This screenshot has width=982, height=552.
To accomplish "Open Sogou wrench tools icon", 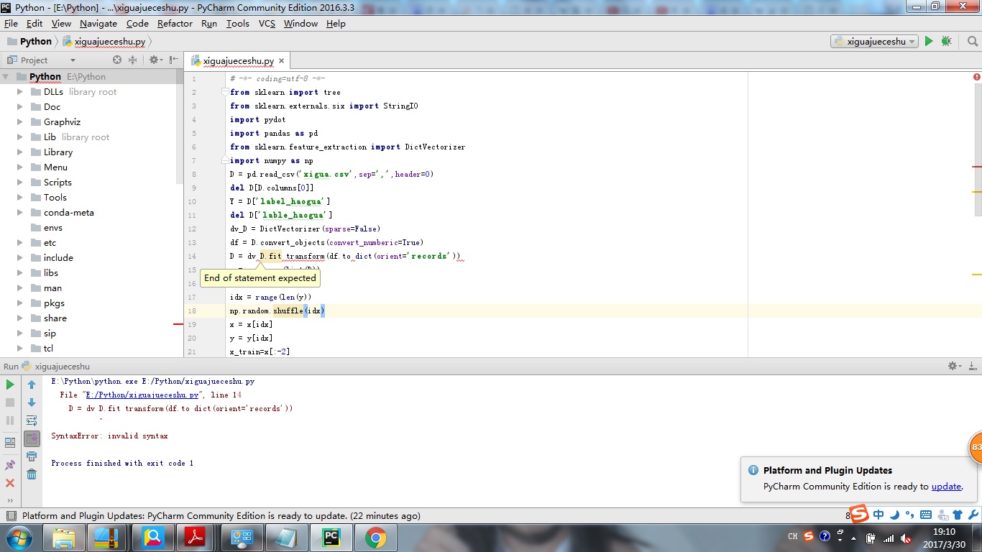I will [973, 515].
